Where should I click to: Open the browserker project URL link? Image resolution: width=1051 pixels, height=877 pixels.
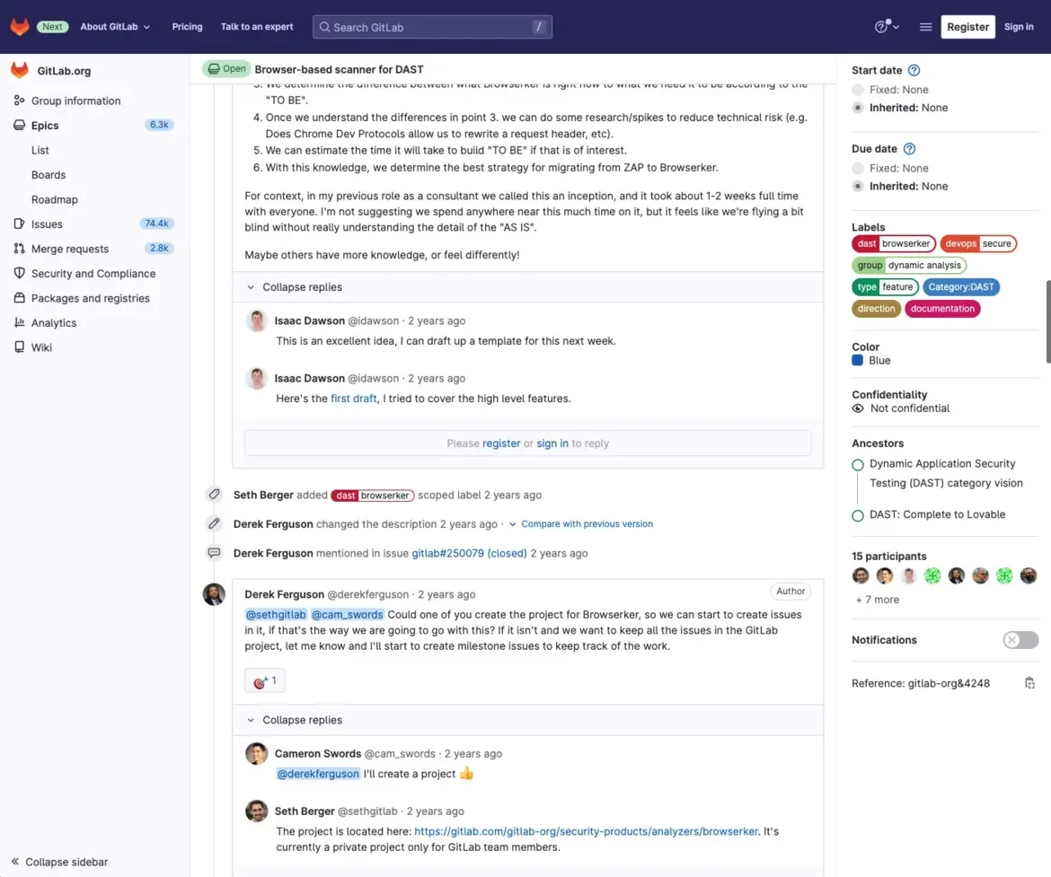coord(586,831)
